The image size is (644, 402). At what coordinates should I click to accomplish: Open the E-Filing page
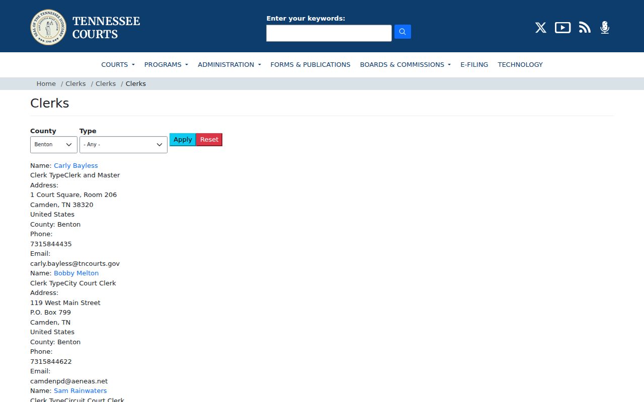[x=474, y=64]
